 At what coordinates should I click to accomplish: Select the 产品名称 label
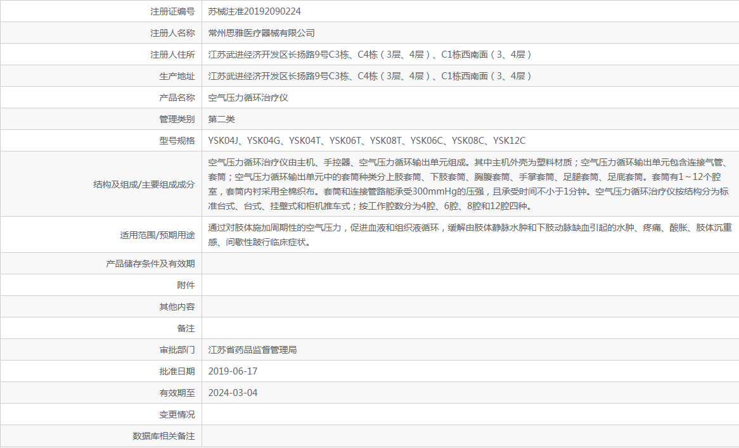tap(177, 98)
